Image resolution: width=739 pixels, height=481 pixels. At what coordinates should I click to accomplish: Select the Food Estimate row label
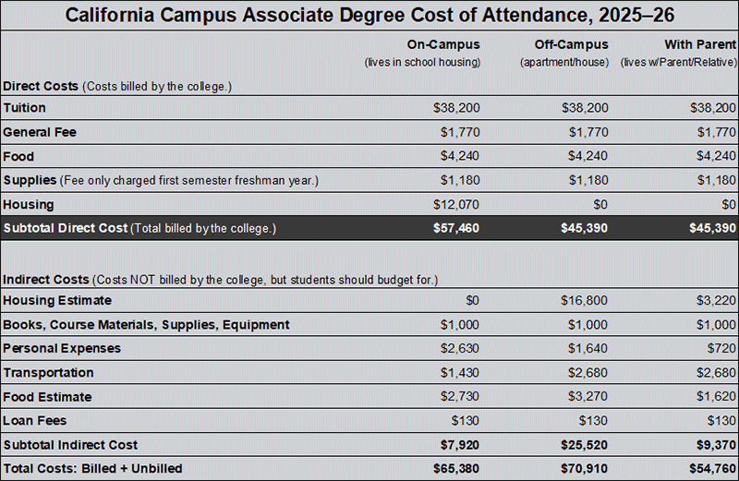[x=47, y=397]
